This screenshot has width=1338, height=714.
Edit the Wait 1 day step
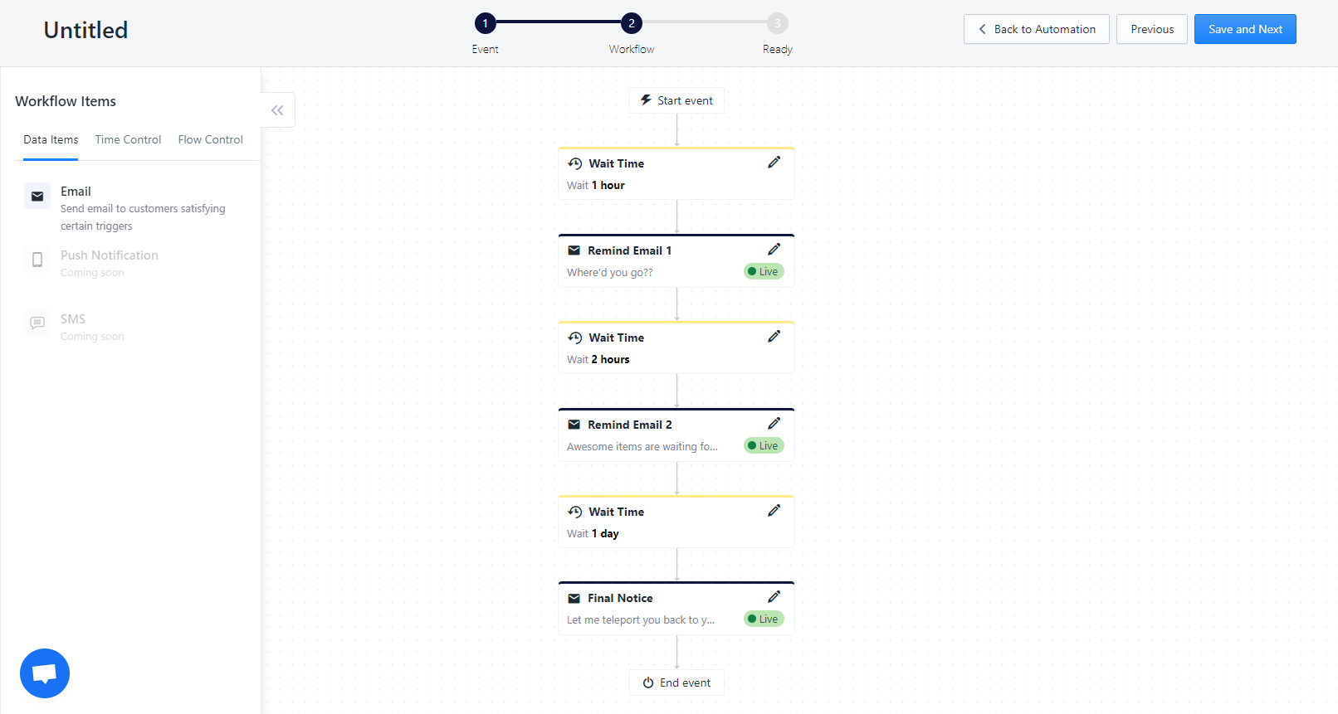pos(774,511)
